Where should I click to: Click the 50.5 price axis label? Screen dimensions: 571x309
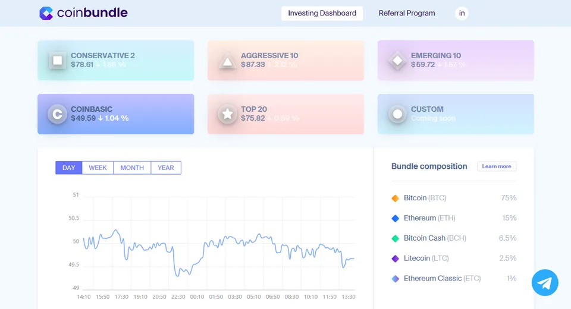tap(74, 218)
